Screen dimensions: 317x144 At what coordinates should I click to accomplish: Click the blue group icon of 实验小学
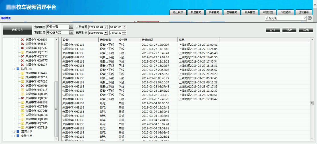18,136
